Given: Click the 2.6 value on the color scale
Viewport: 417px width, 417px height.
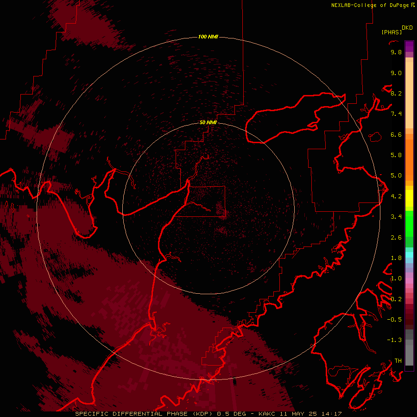Looking at the screenshot, I should coord(396,238).
